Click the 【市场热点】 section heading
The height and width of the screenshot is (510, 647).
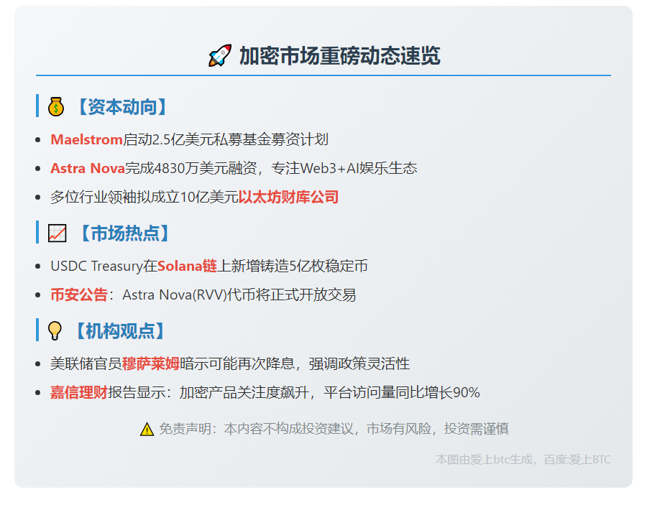click(x=123, y=233)
